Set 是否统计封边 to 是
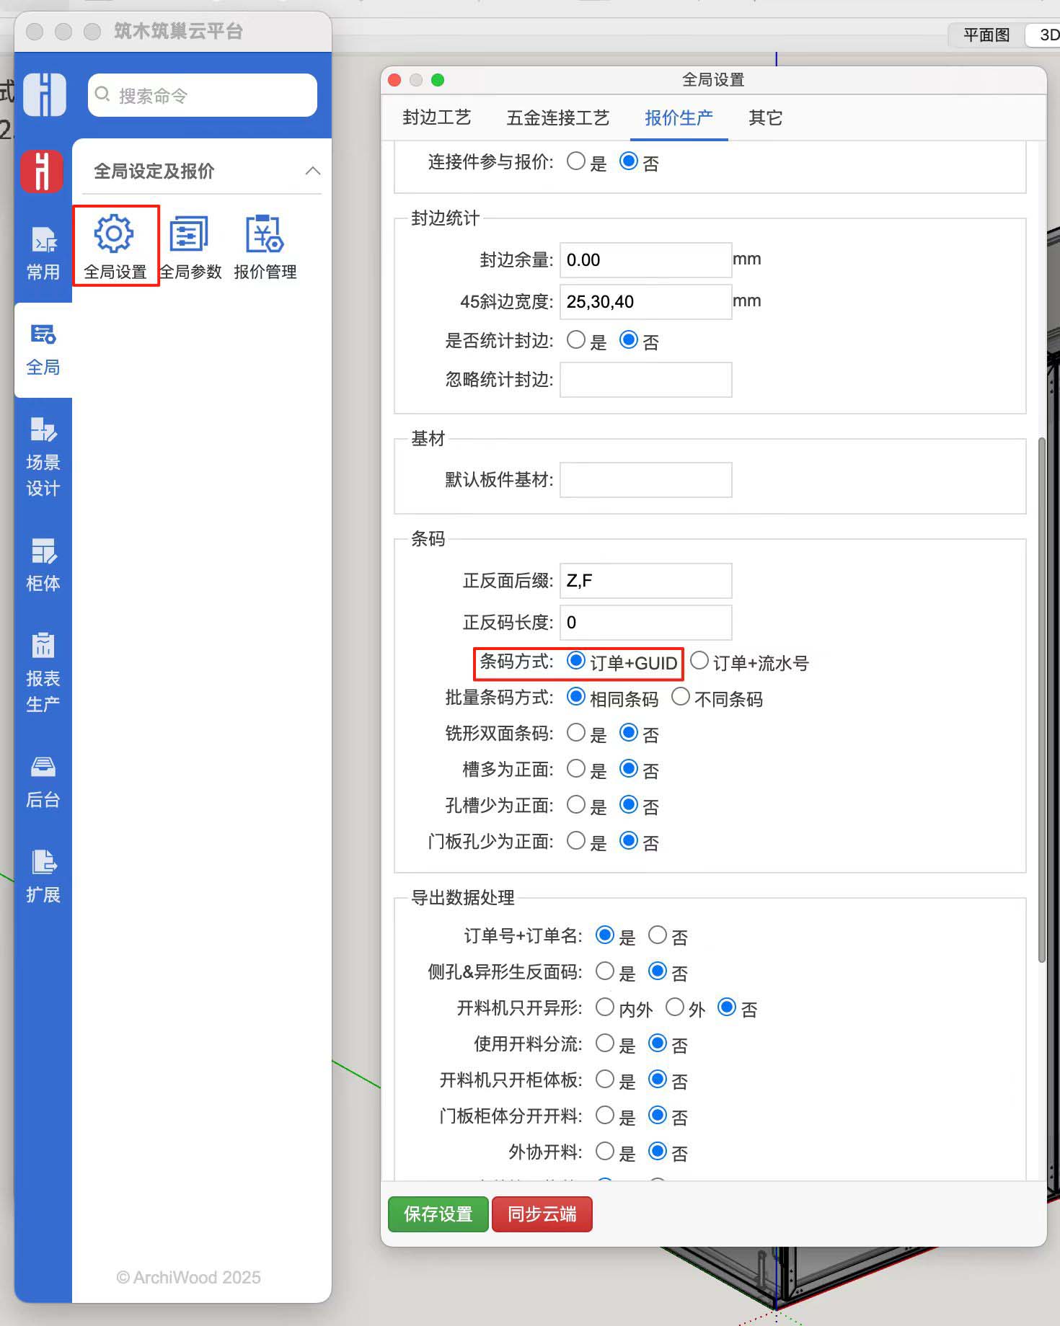 576,339
